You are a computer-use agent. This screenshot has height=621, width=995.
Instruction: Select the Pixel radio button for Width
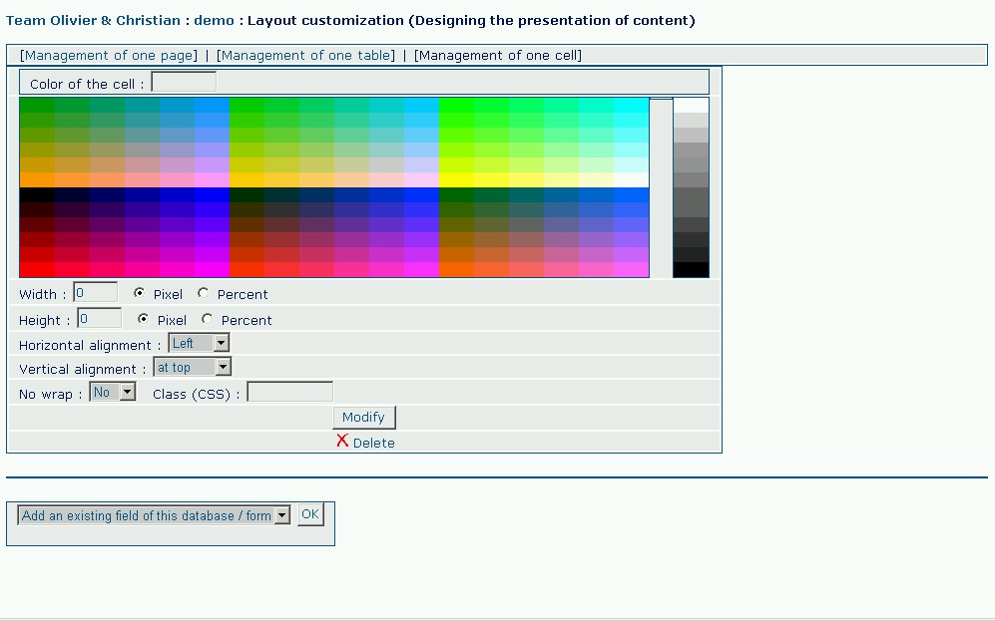click(140, 293)
